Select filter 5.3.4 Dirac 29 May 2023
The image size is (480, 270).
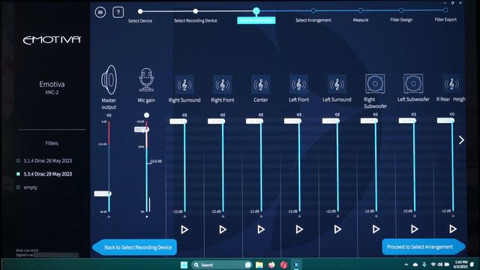[47, 174]
